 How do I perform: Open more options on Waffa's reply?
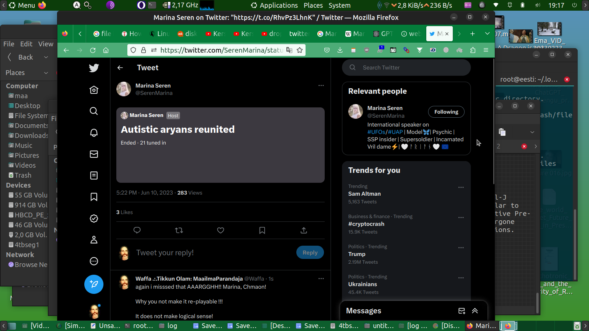(x=321, y=278)
